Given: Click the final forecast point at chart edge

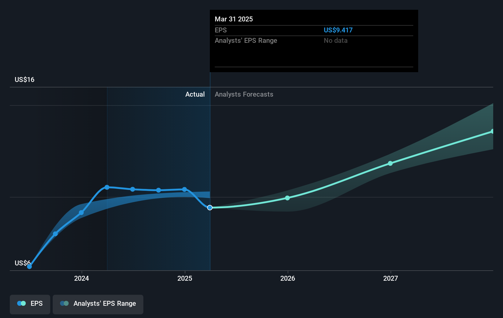Looking at the screenshot, I should tap(493, 131).
